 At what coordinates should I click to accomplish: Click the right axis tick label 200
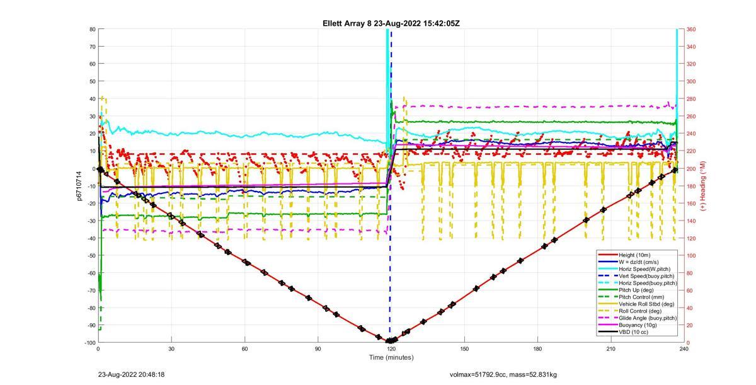[x=691, y=168]
